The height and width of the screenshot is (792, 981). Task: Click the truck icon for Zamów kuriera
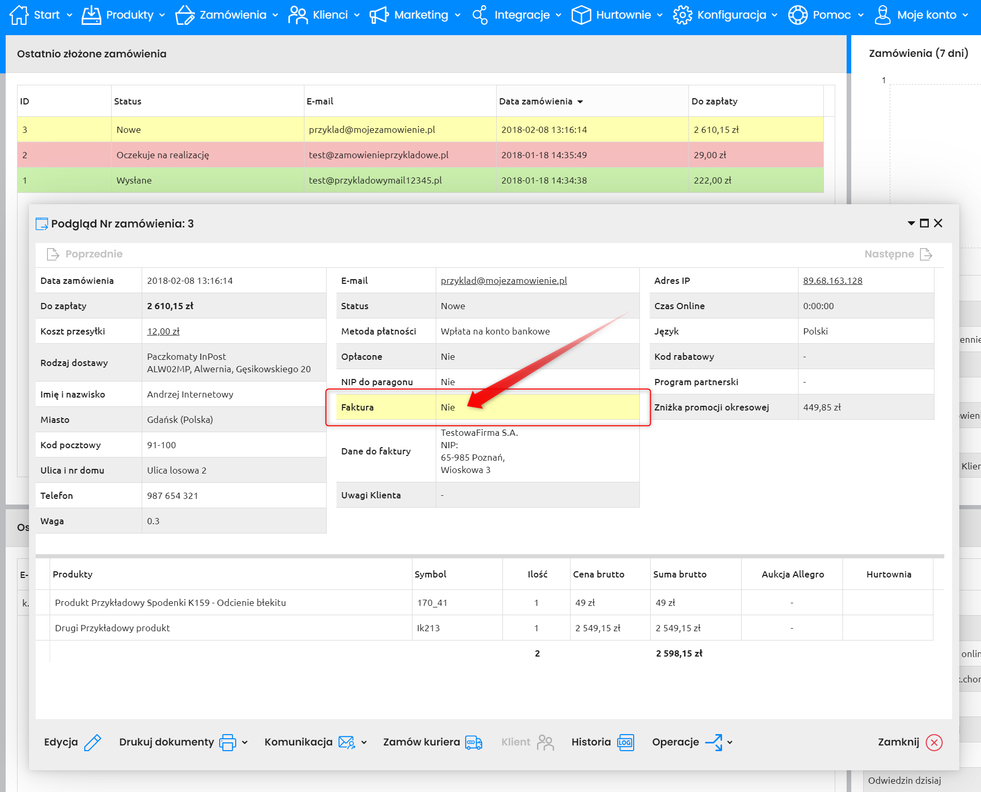(x=474, y=742)
